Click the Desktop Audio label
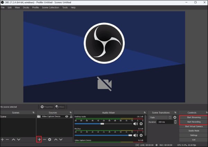Screen dimensions: 208x147 tap(80, 116)
